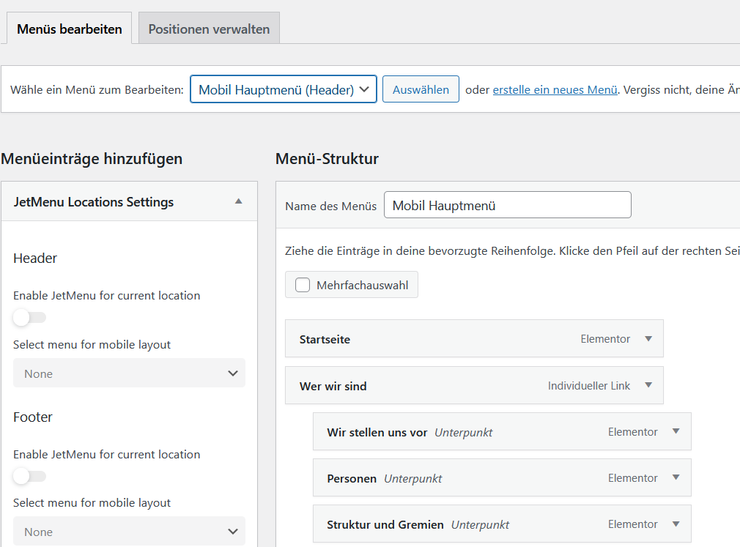Switch to the Menüs bearbeiten tab

tap(70, 29)
